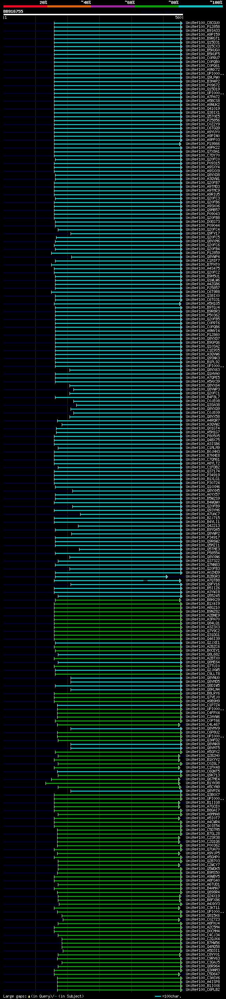This screenshot has height=999, width=226.
Task: Click the cyan alignment bar for UniRef100_C8CGU0
Action: tap(118, 23)
